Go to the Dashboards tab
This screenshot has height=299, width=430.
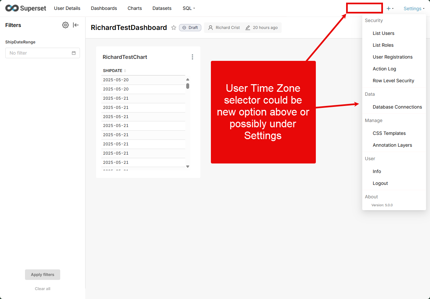point(104,8)
